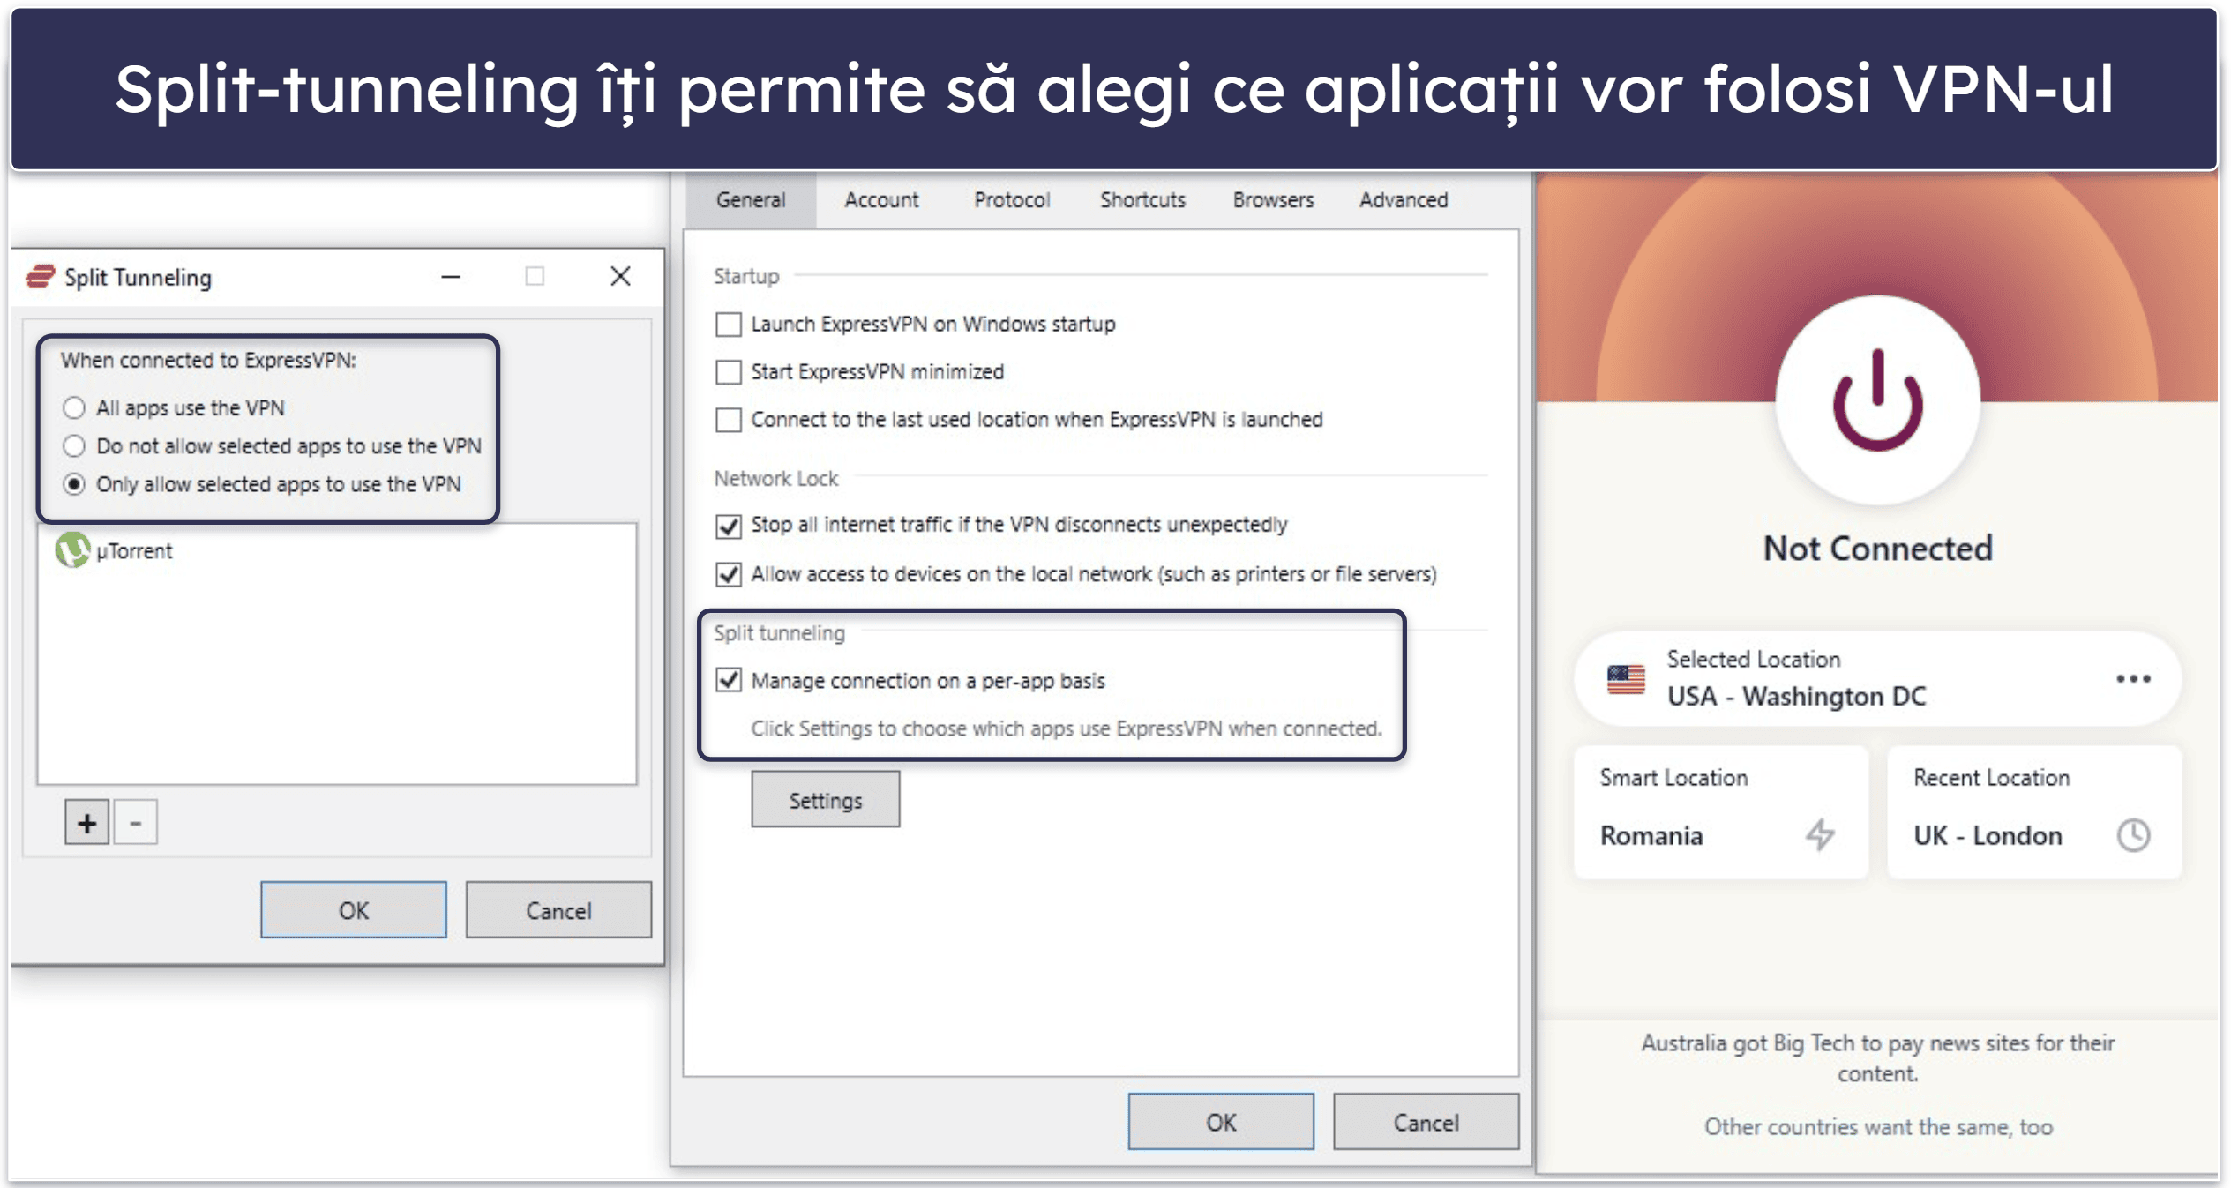Image resolution: width=2231 pixels, height=1188 pixels.
Task: Uncheck Manage connection on a per-app basis
Action: (x=728, y=680)
